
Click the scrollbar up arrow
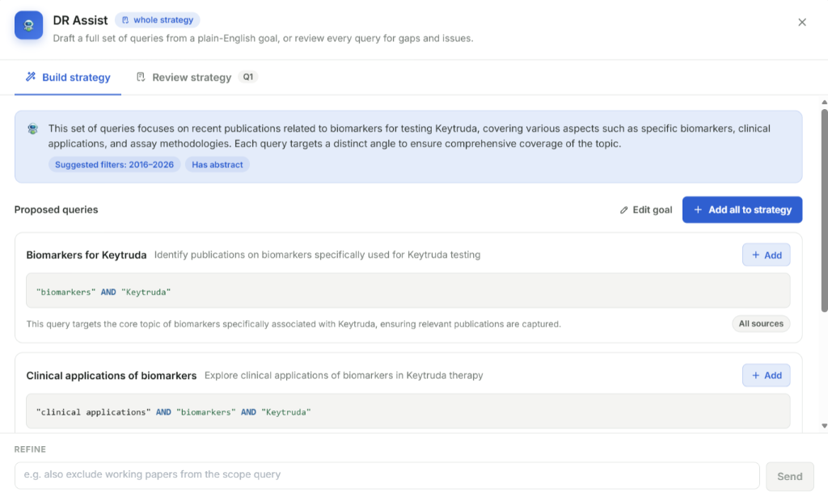point(824,102)
